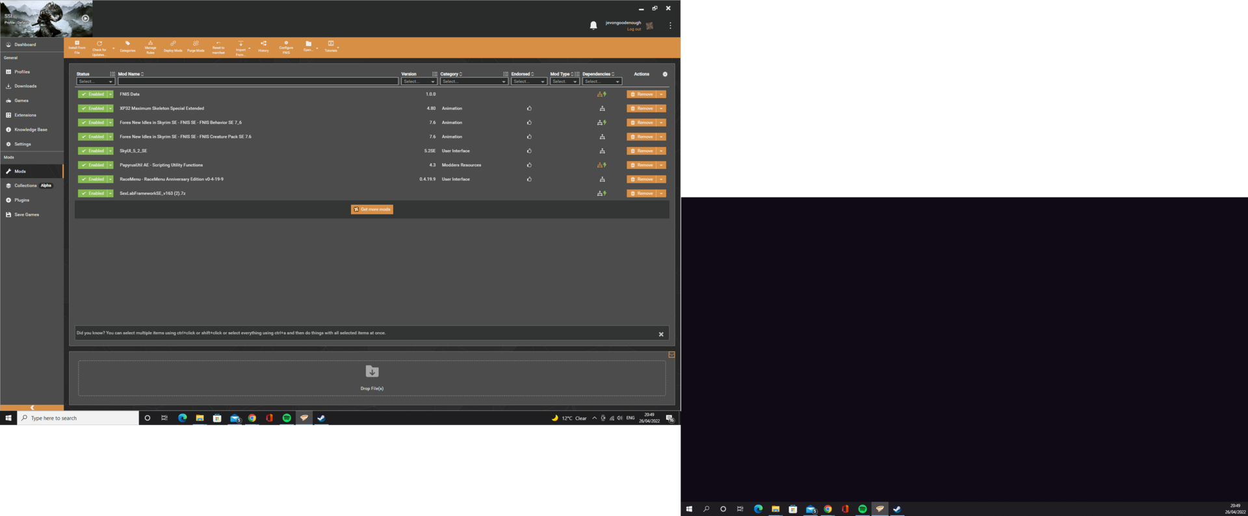1248x516 pixels.
Task: Expand the Status filter dropdown
Action: (95, 82)
